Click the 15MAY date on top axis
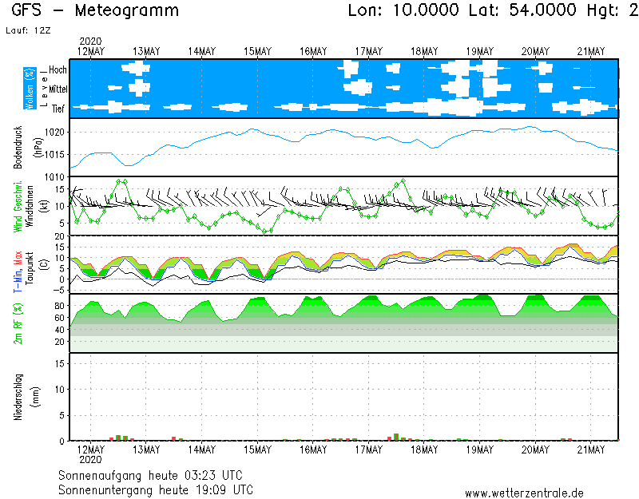This screenshot has width=639, height=499. point(257,51)
